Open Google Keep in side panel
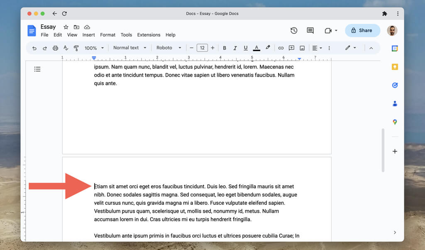Screen dimensions: 425x250 (395, 67)
